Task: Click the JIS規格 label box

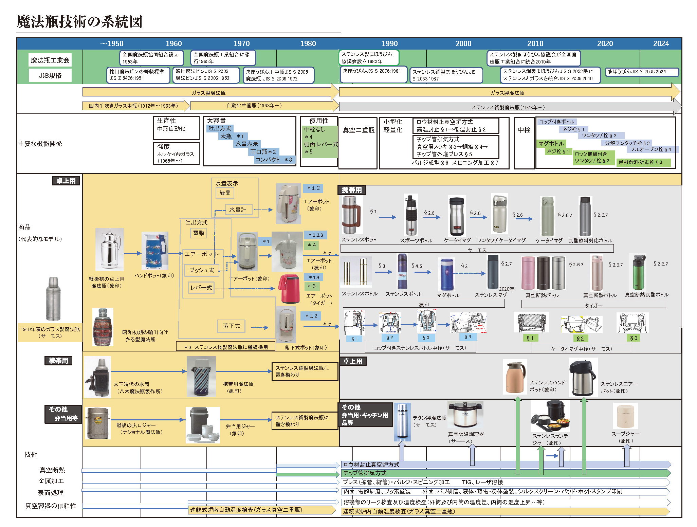Action: [50, 75]
